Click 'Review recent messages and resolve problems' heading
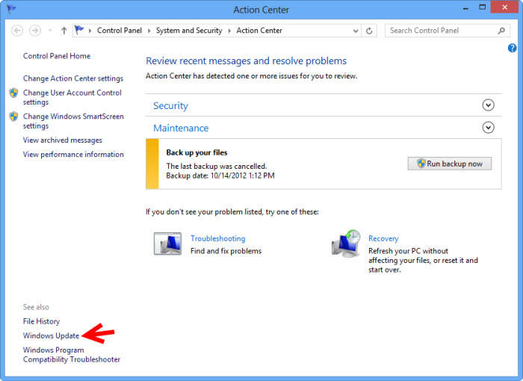523x381 pixels. [246, 61]
